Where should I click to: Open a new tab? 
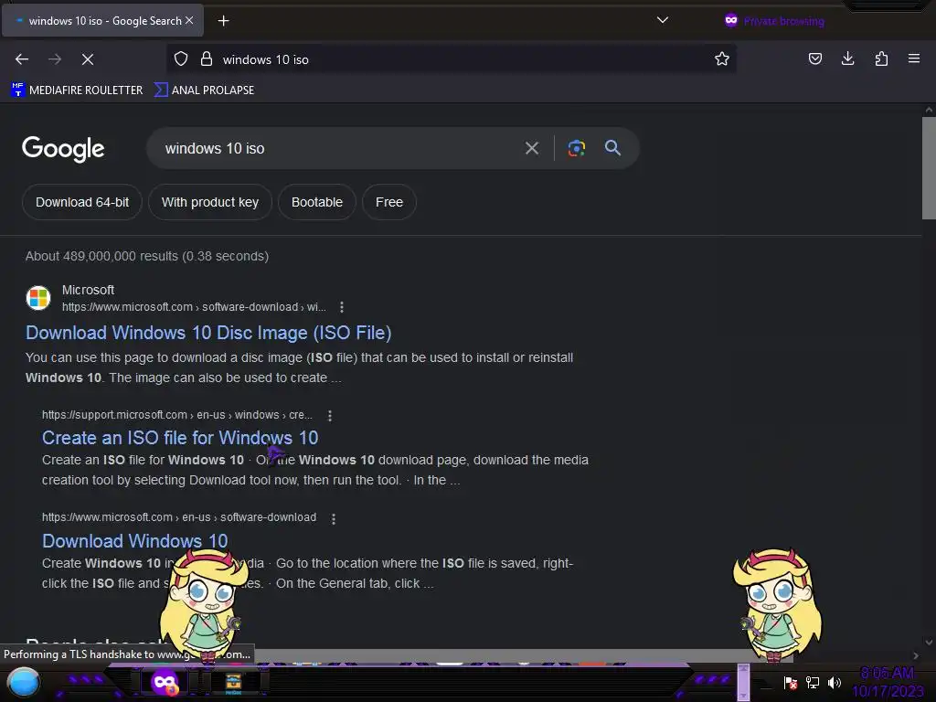(x=223, y=21)
